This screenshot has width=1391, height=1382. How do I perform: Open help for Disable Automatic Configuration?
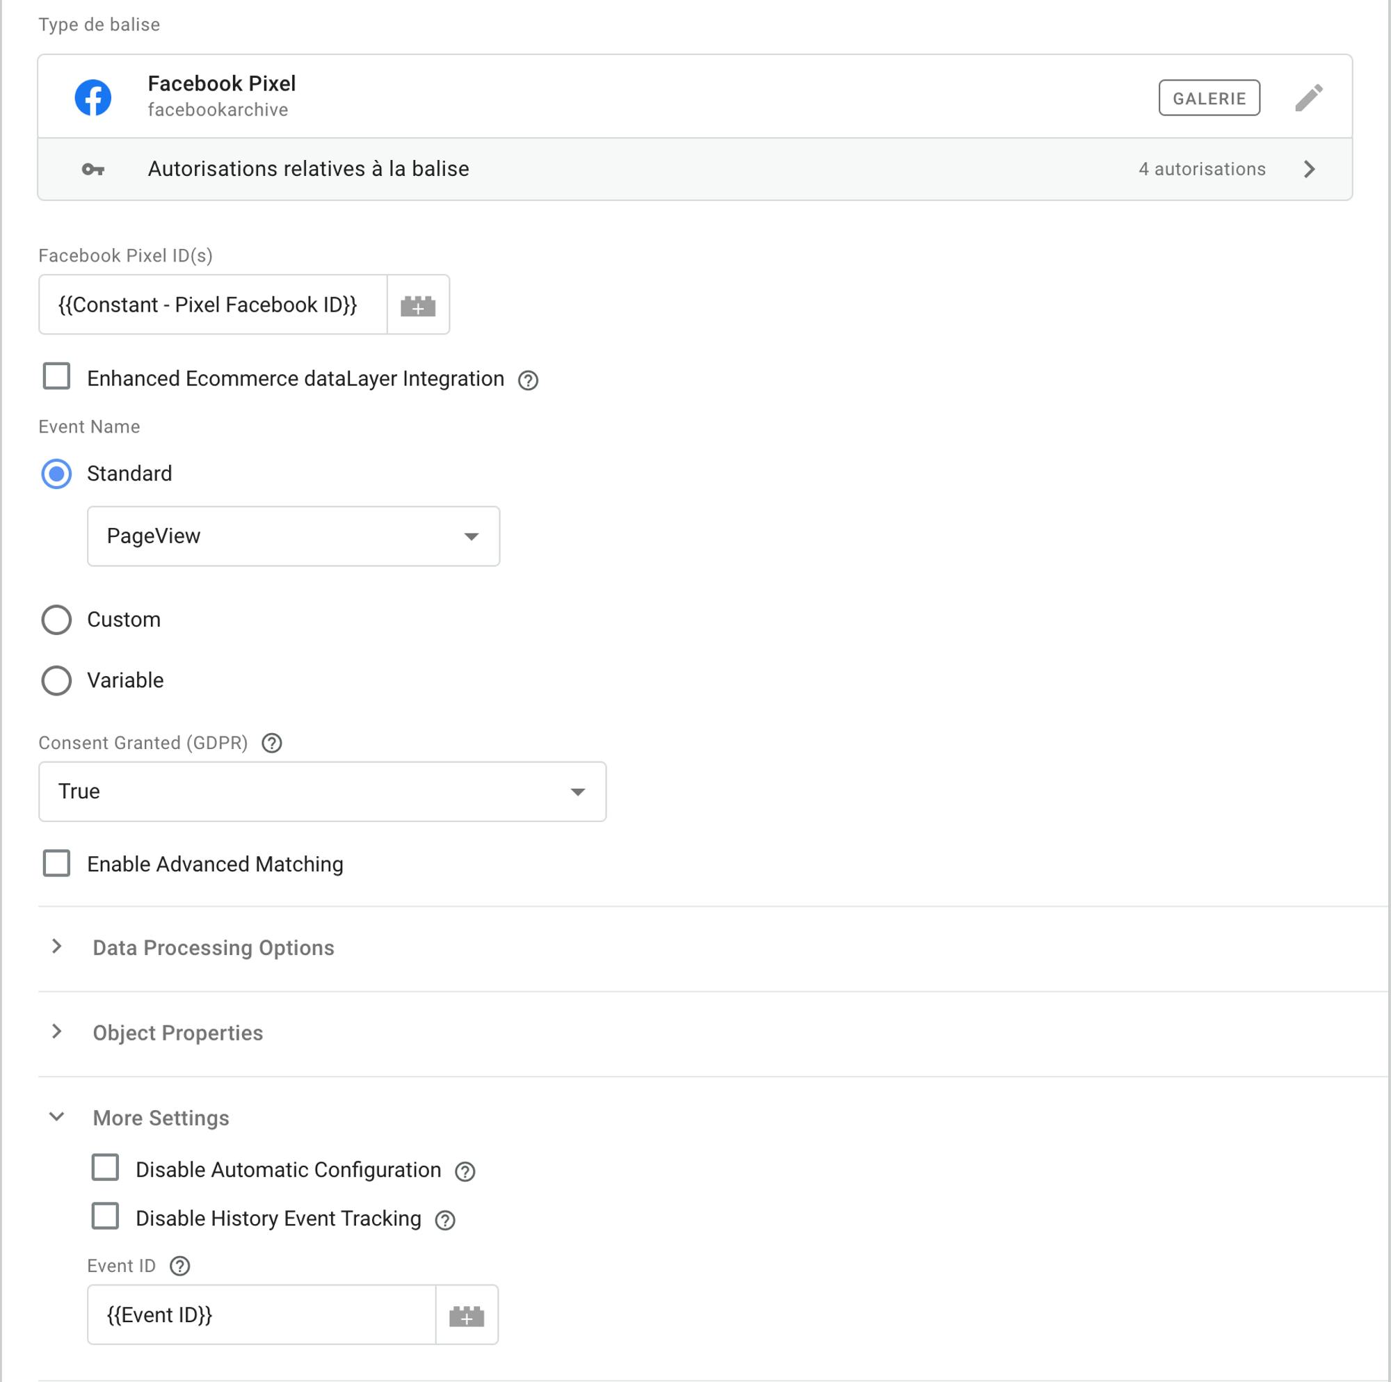coord(465,1172)
